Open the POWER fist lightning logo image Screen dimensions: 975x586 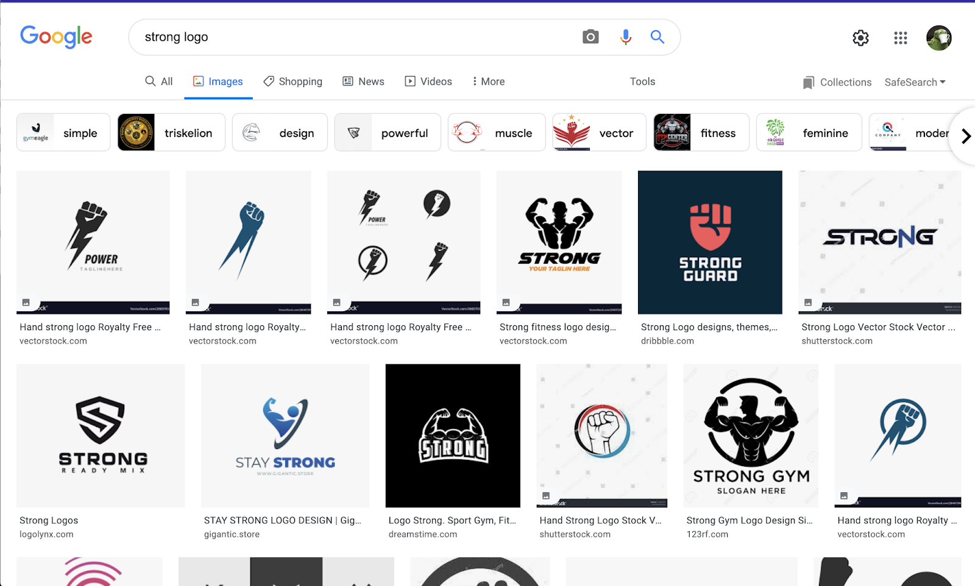(93, 242)
